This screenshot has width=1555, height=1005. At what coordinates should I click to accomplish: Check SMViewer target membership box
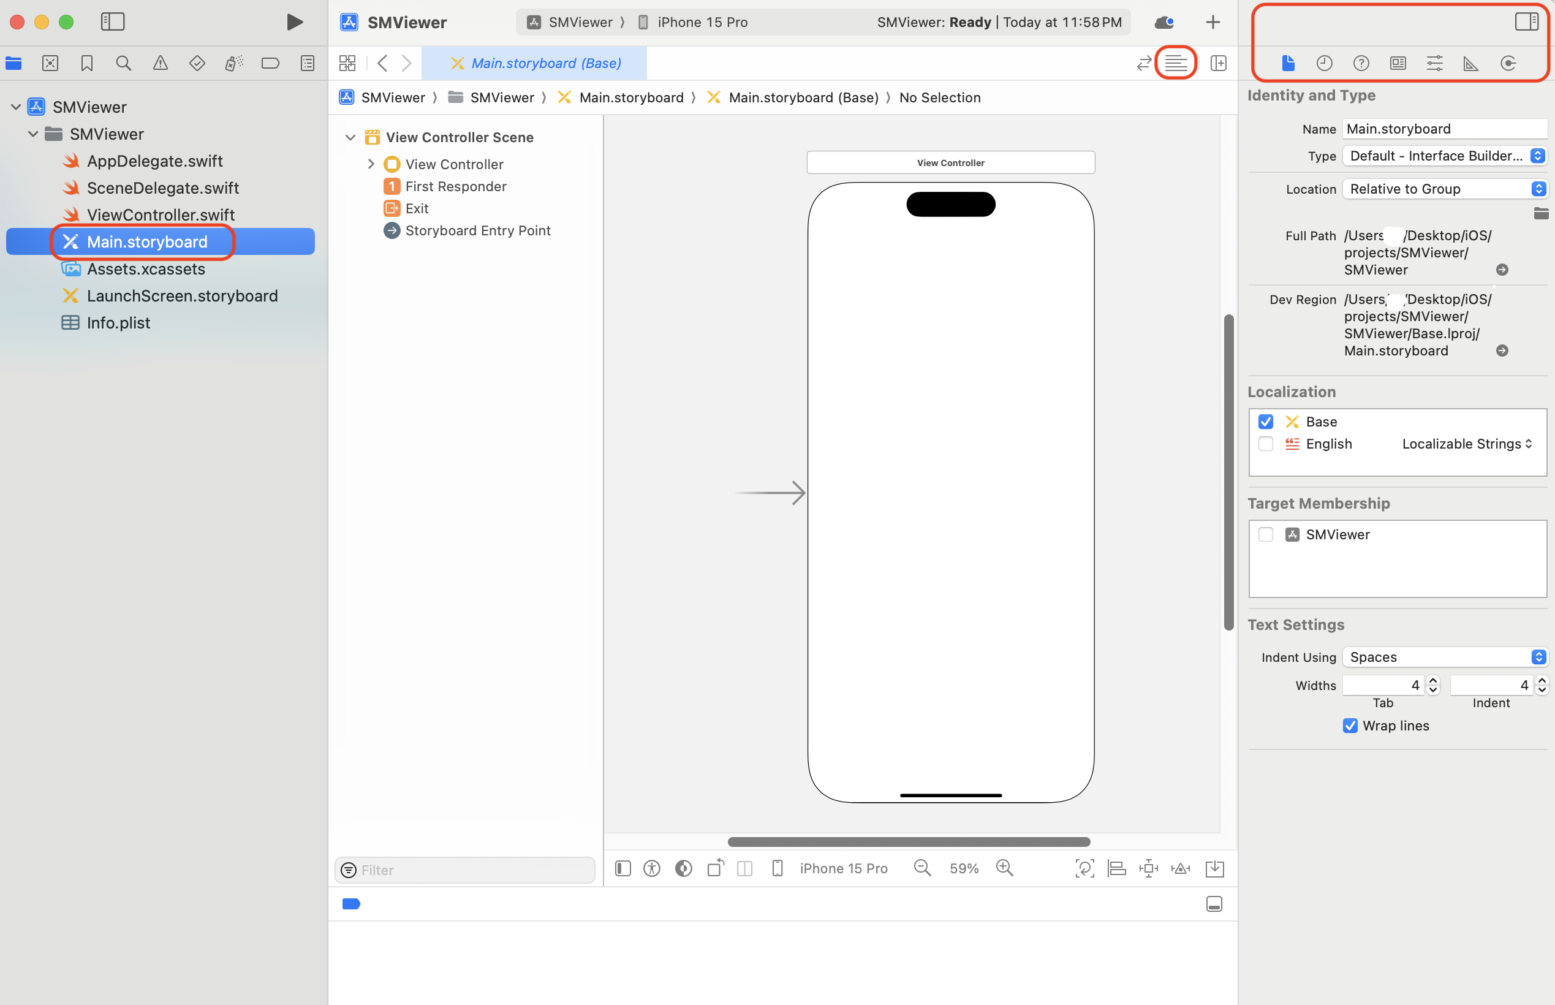[1265, 534]
